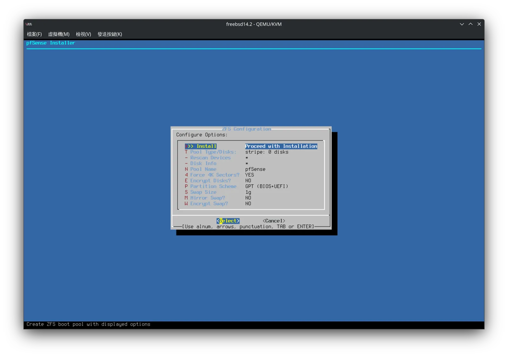Open the 檢視(V) menu
This screenshot has height=357, width=508.
point(84,34)
